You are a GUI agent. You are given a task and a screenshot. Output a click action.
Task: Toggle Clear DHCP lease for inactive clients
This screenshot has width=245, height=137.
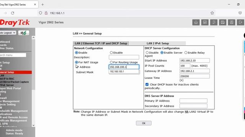[x=147, y=84]
